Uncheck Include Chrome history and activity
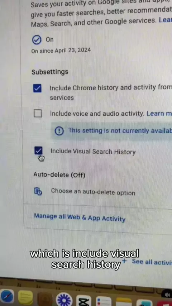 click(x=37, y=89)
